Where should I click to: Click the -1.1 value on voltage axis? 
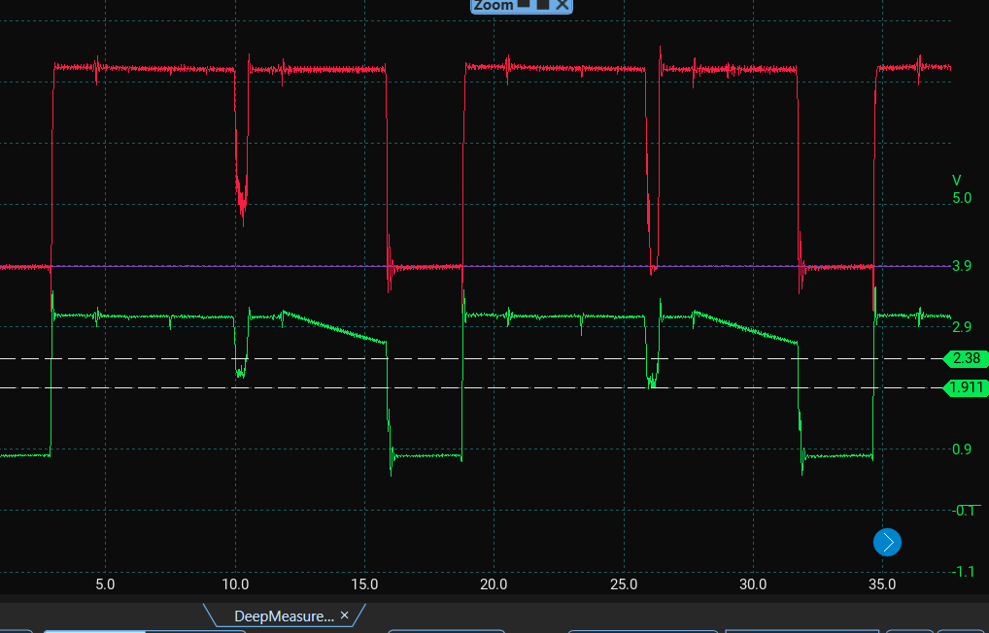(x=963, y=571)
